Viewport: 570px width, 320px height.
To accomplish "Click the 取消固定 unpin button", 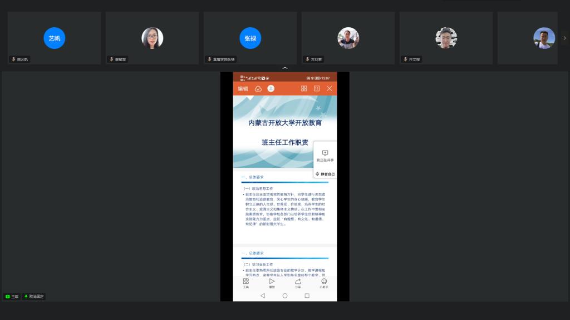I will (34, 297).
